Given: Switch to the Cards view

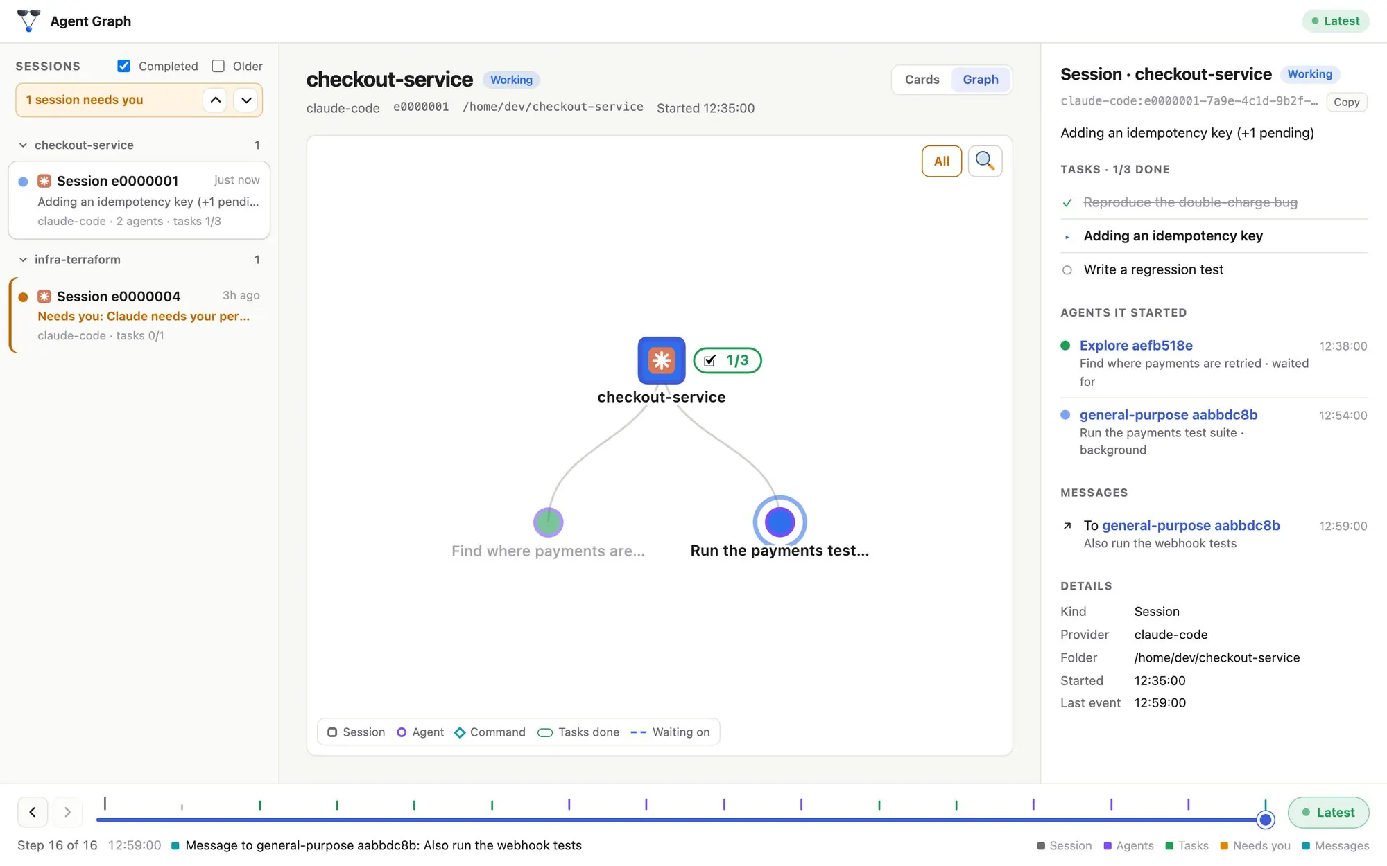Looking at the screenshot, I should click(922, 80).
